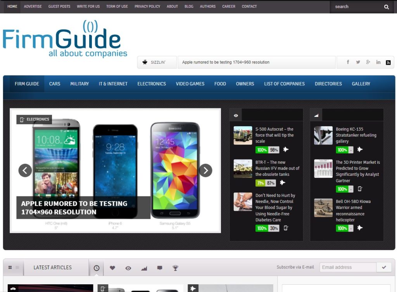Select Electronics category in blue nav bar

(152, 84)
